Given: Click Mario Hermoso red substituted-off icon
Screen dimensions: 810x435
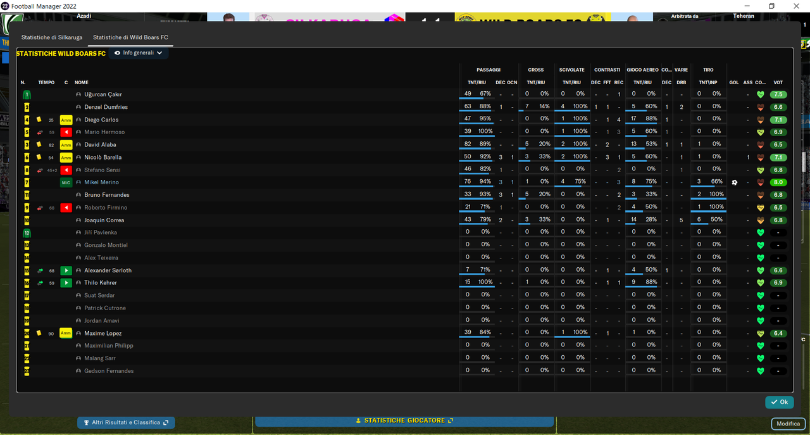Looking at the screenshot, I should point(66,132).
